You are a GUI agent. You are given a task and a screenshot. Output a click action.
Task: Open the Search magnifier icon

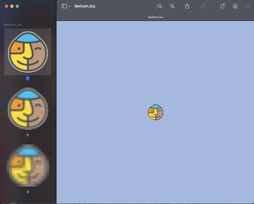point(247,6)
